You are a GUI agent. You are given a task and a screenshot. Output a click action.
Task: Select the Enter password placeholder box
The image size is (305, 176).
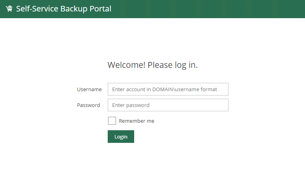[168, 105]
